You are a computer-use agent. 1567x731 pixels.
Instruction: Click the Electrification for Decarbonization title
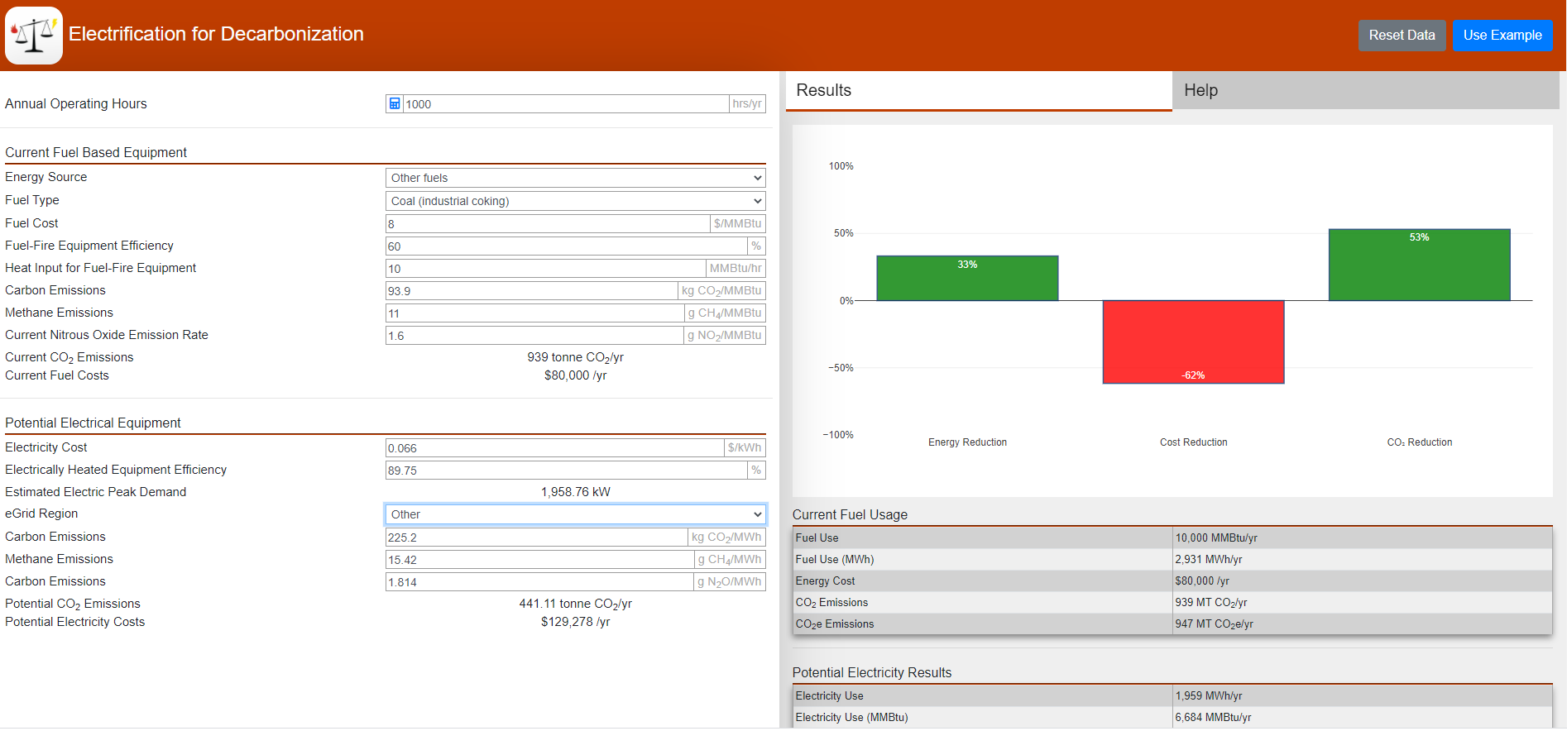216,34
